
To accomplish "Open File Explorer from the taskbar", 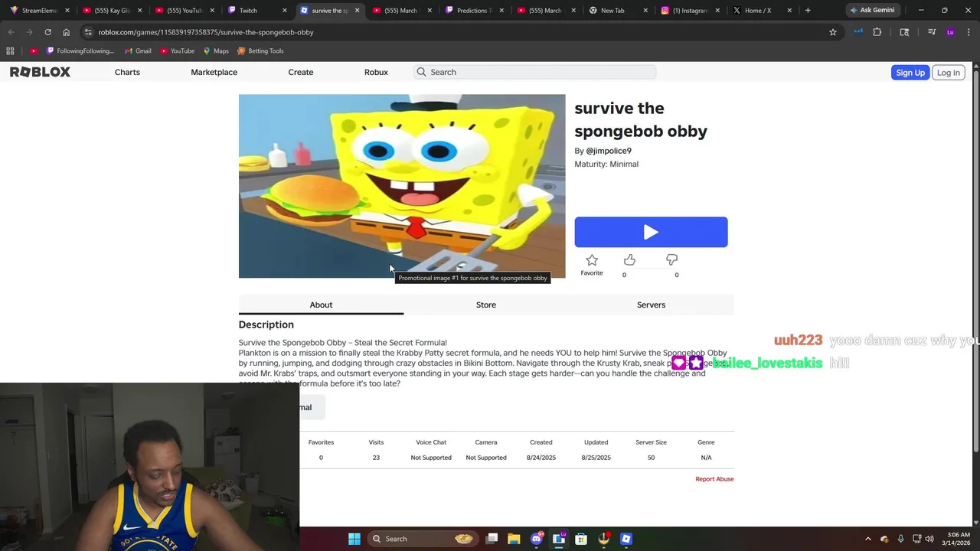I will click(x=514, y=539).
